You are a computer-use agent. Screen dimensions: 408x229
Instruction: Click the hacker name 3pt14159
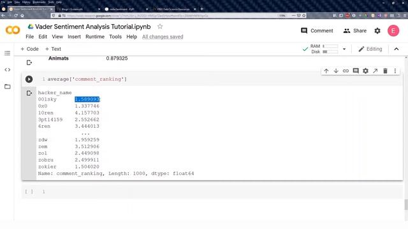(x=50, y=120)
